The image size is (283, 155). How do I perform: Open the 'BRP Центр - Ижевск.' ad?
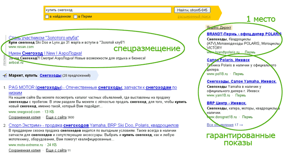[226, 103]
